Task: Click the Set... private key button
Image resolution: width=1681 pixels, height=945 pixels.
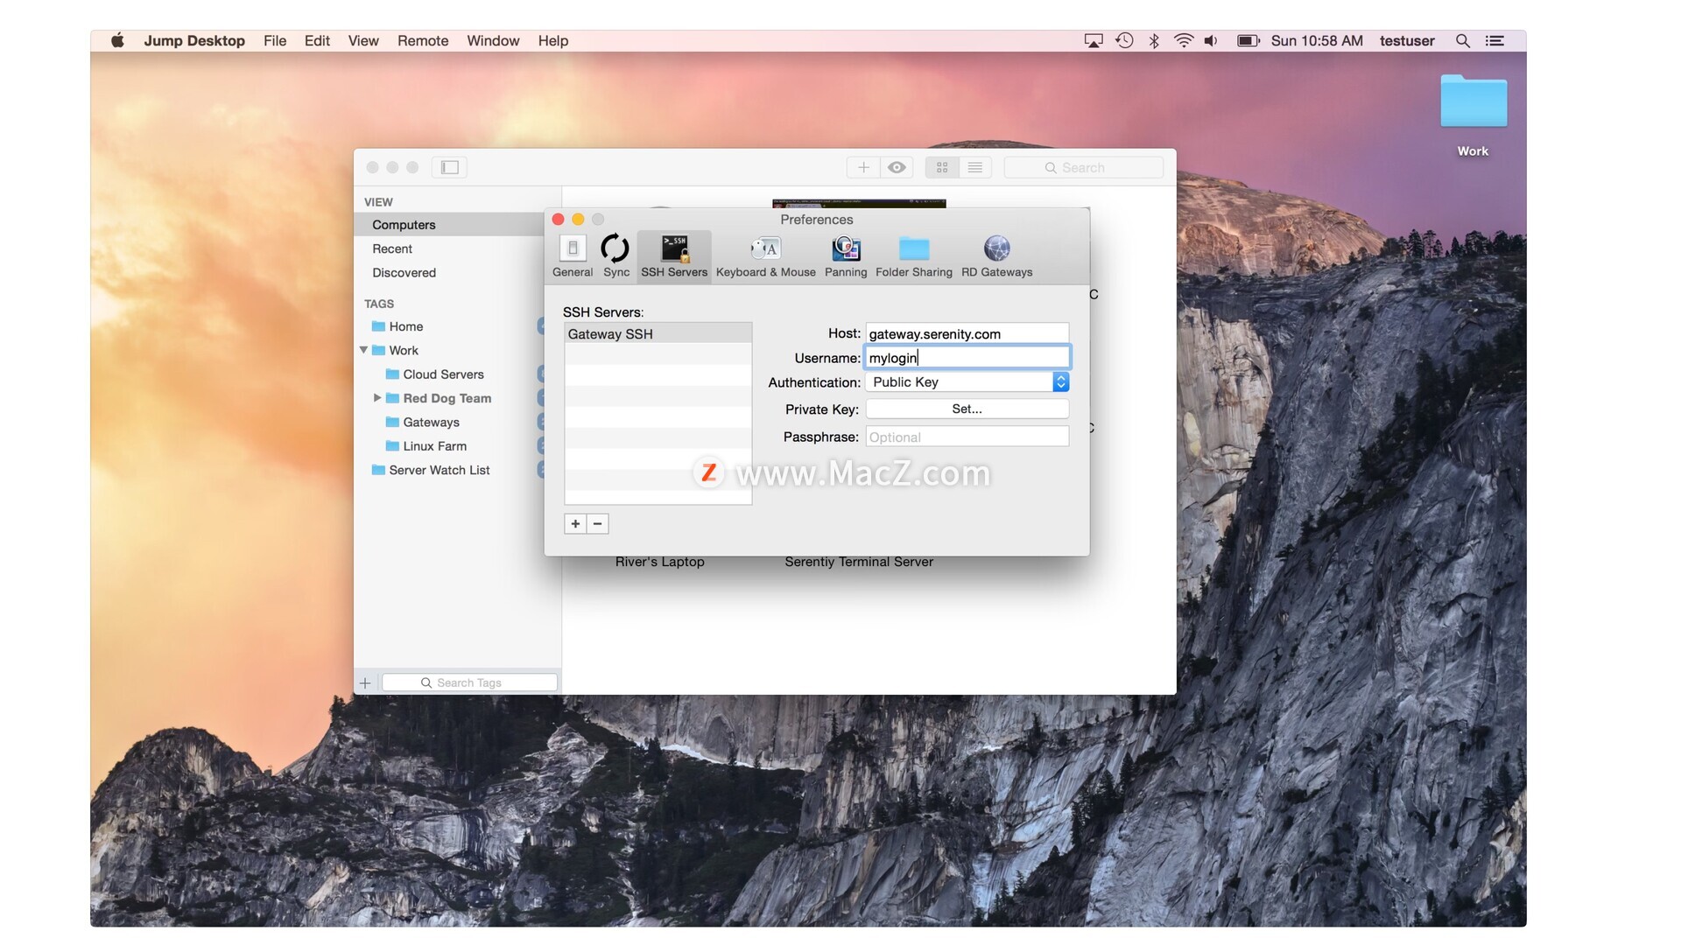Action: pyautogui.click(x=967, y=409)
